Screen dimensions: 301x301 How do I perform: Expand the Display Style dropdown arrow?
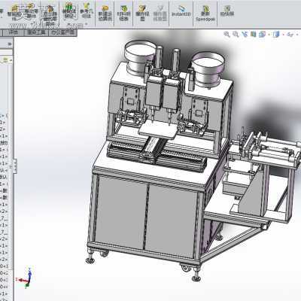click(283, 35)
